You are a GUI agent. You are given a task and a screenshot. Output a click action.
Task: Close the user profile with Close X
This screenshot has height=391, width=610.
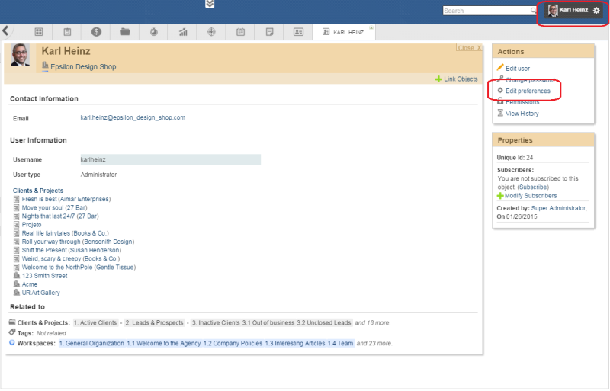pos(469,48)
